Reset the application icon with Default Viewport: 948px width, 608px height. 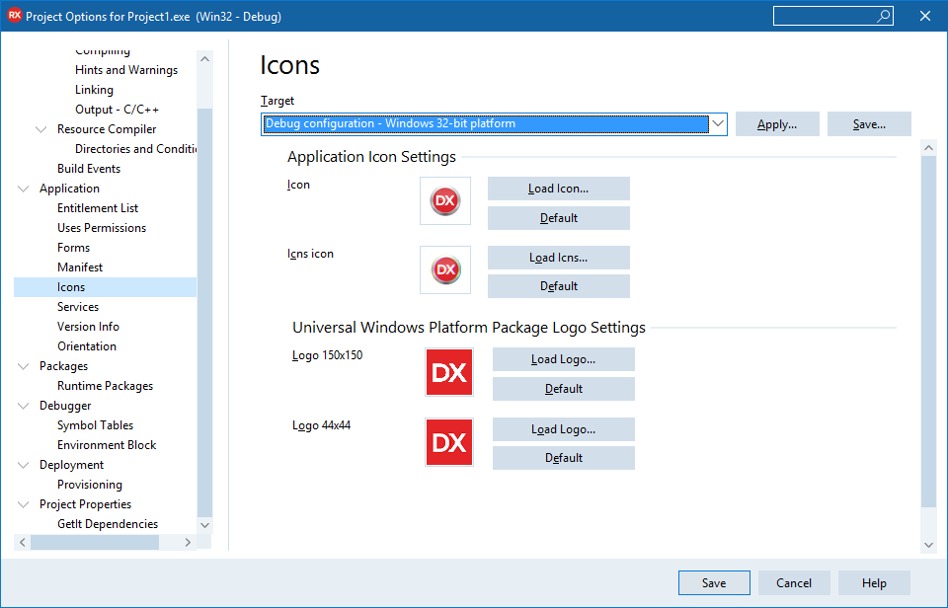(x=558, y=217)
